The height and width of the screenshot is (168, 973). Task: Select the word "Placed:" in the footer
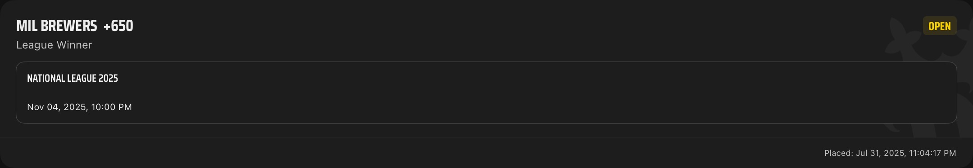coord(839,153)
